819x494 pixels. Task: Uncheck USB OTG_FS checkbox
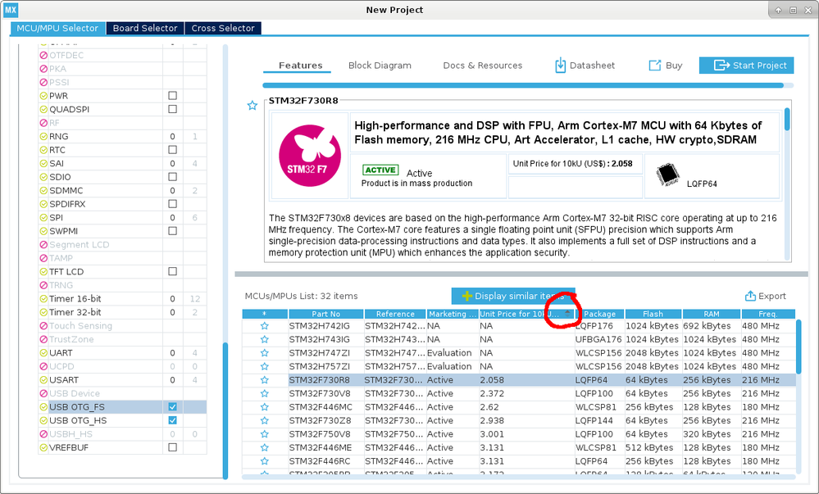click(x=172, y=407)
